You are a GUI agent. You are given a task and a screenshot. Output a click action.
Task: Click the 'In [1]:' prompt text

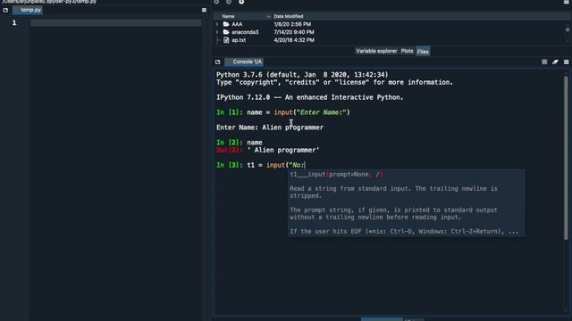tap(230, 112)
